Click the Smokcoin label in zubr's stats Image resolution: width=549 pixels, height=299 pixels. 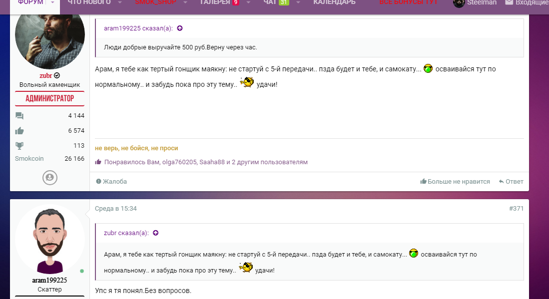click(29, 158)
